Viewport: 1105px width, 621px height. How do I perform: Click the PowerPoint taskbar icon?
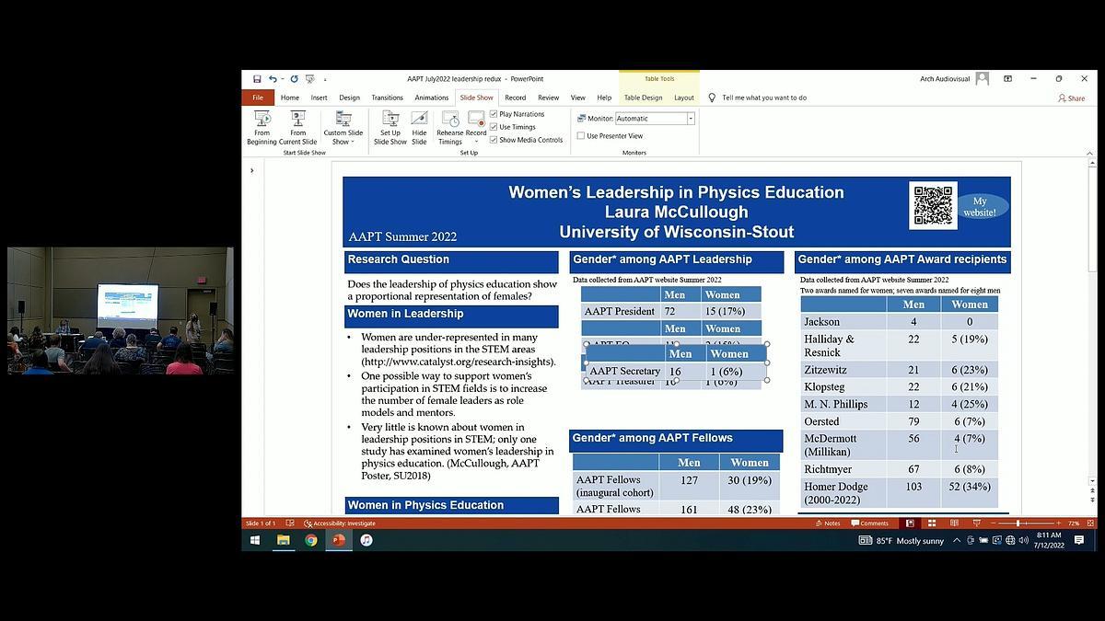tap(339, 540)
